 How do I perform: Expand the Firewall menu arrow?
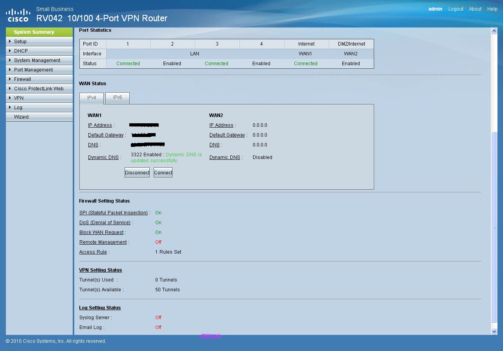10,79
